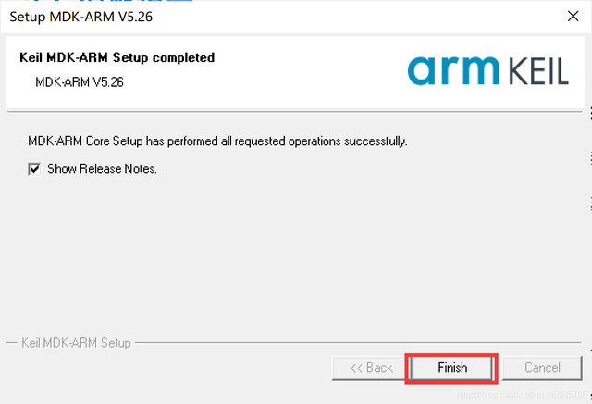592x404 pixels.
Task: Click the grayed-out << Back button
Action: point(370,368)
